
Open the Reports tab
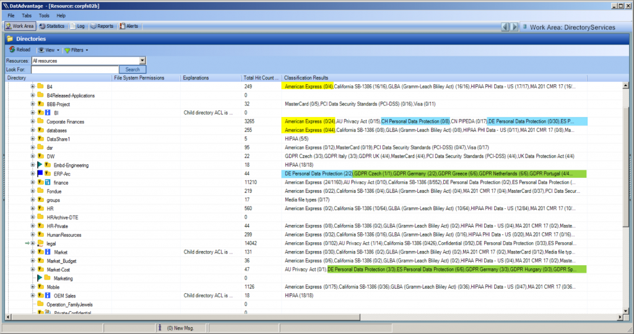[102, 26]
